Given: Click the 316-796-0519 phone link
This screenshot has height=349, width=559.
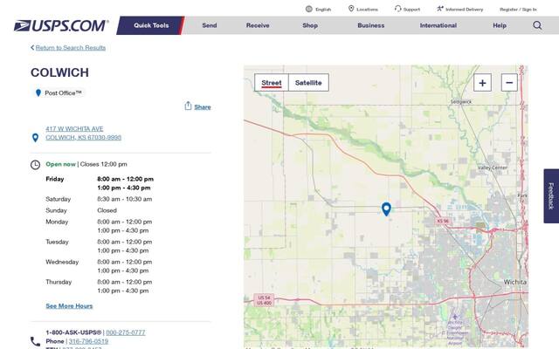Looking at the screenshot, I should point(88,341).
